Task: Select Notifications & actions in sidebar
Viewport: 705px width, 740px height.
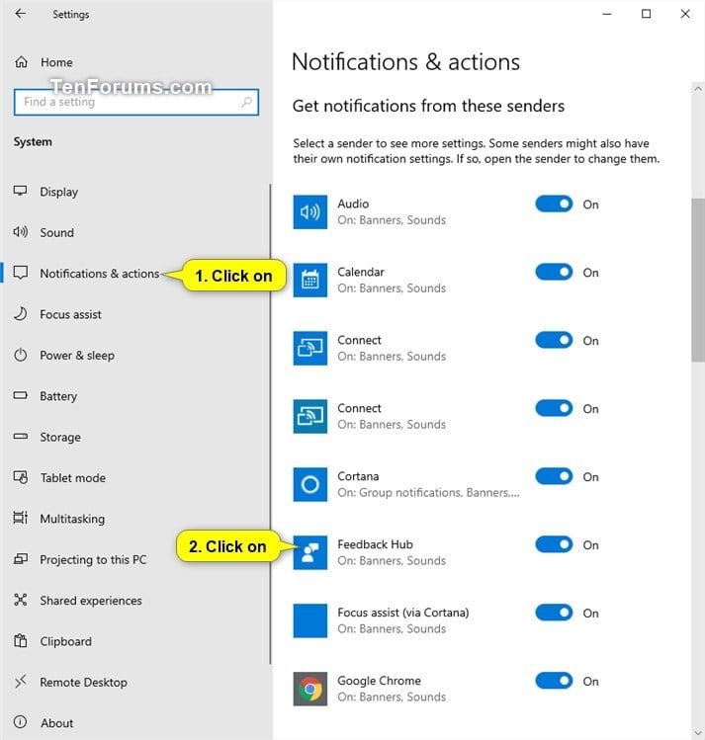Action: click(100, 274)
